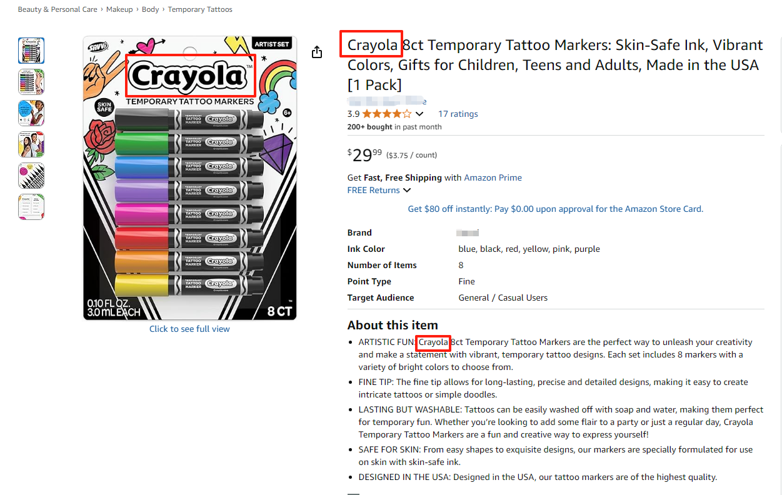This screenshot has width=782, height=495.
Task: Expand the FREE Returns dropdown arrow
Action: 407,190
